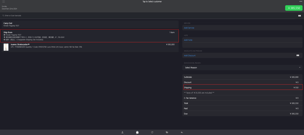This screenshot has width=304, height=135.
Task: Open the Juanes Stratocaster guitar thumbnail
Action: click(6, 47)
